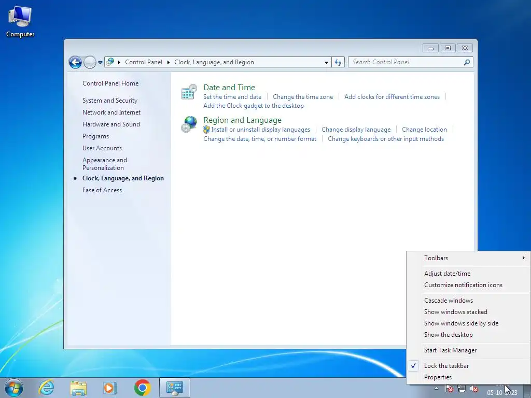Click Install or uninstall display languages

pyautogui.click(x=260, y=130)
